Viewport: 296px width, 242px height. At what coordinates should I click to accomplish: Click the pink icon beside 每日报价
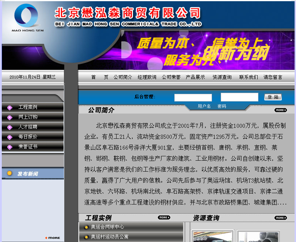(10, 137)
